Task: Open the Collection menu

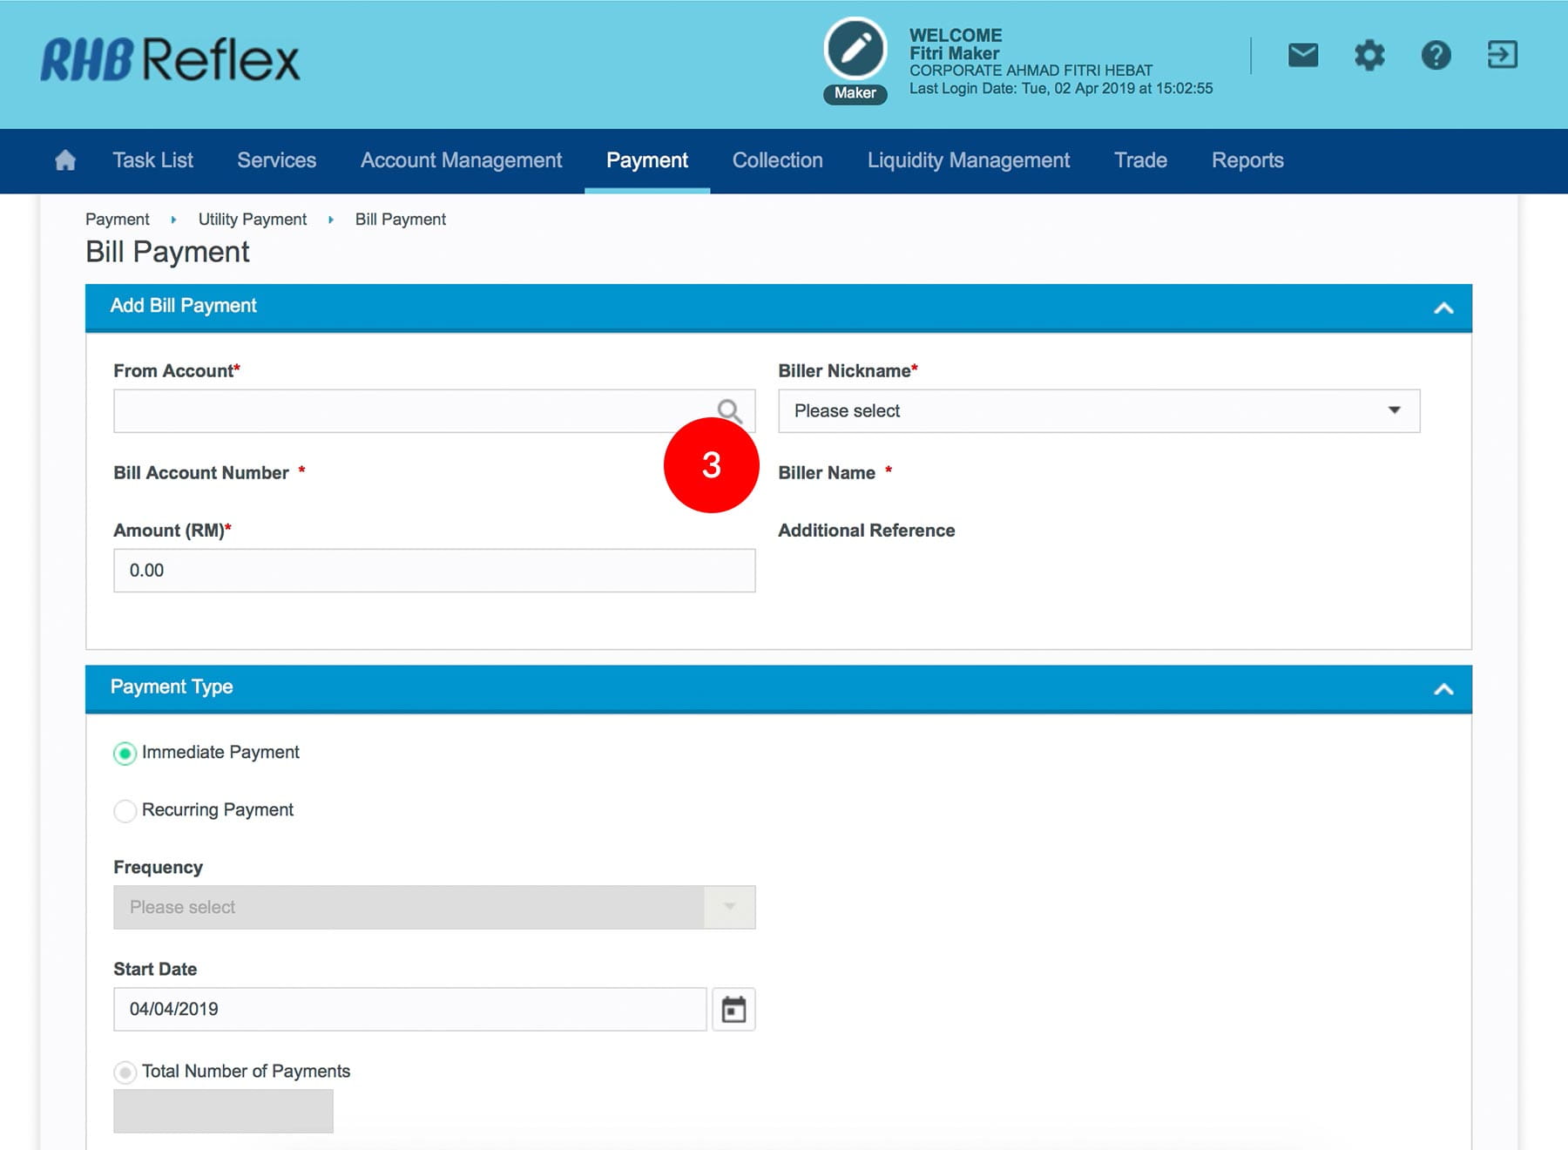Action: [777, 160]
